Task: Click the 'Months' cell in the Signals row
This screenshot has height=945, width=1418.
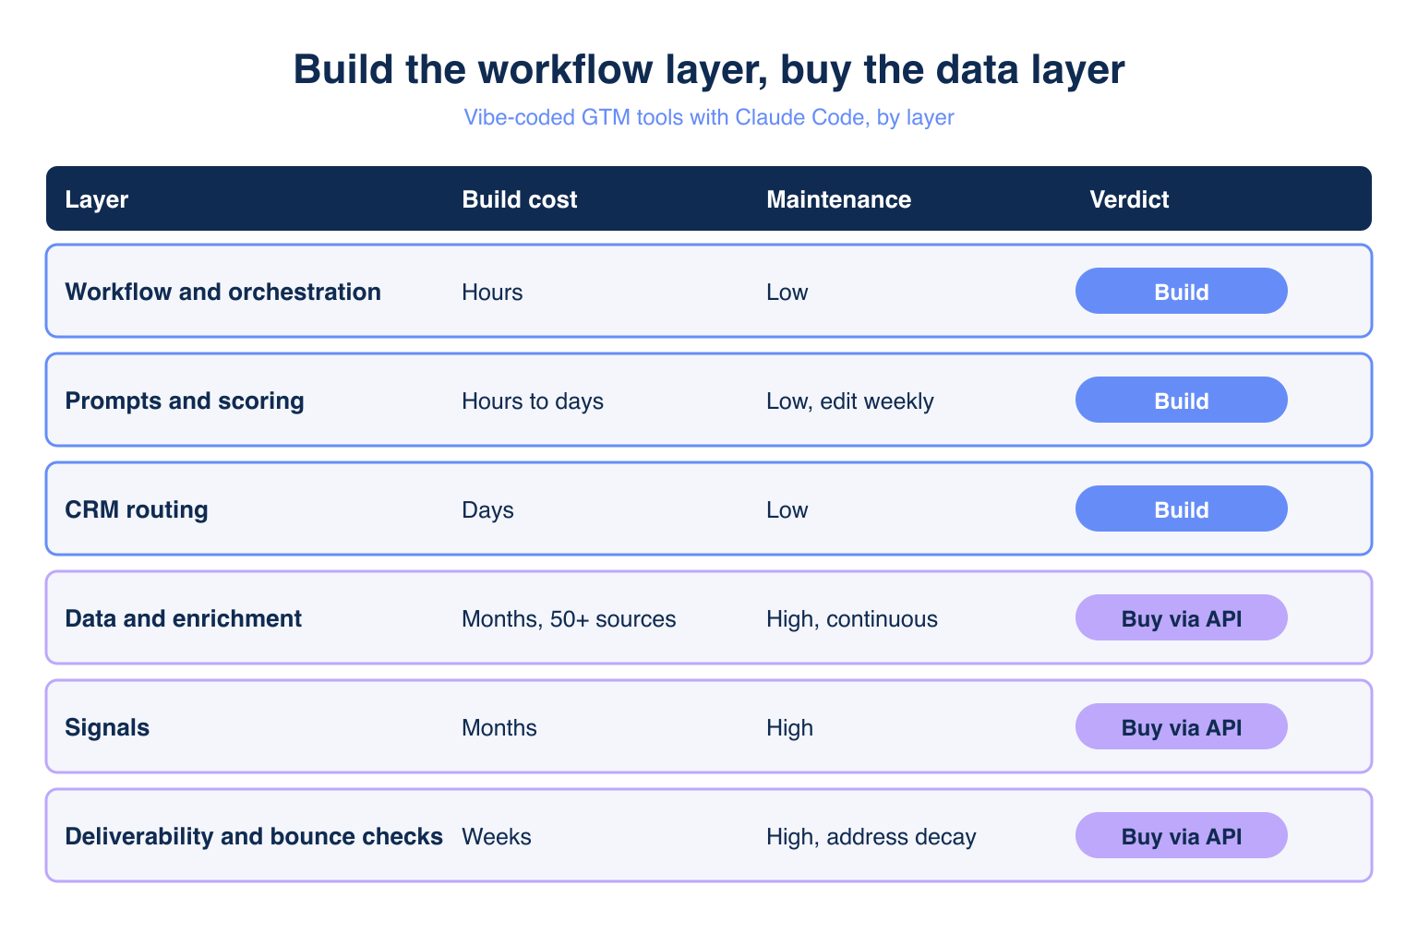Action: tap(499, 727)
